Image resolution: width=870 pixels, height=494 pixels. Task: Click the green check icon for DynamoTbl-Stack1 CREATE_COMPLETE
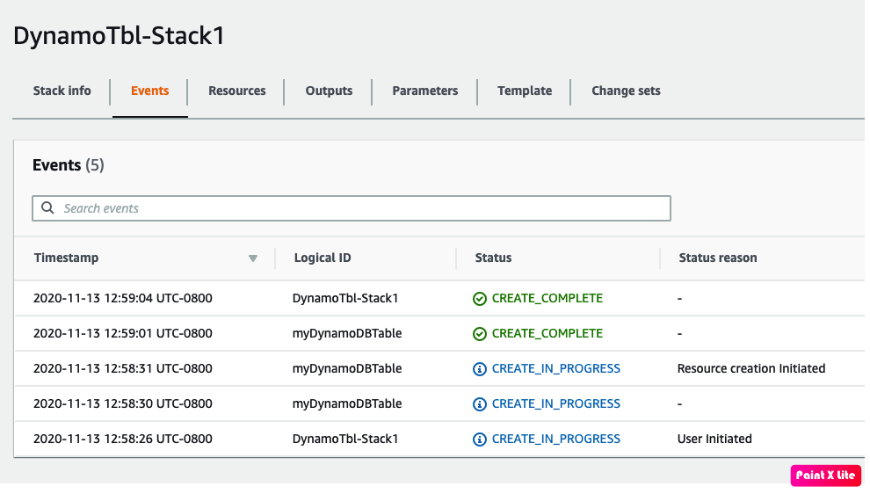(x=479, y=298)
